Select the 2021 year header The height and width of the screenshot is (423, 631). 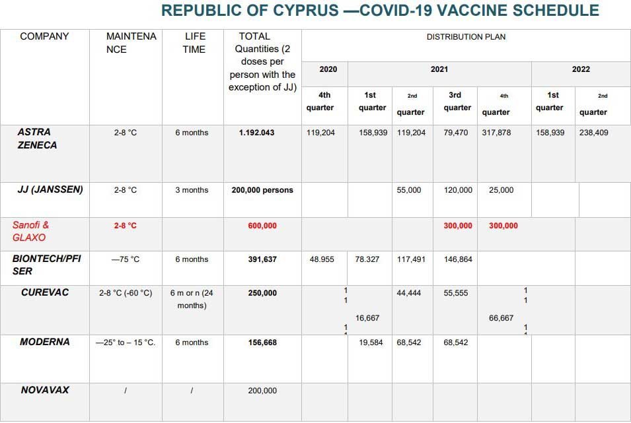[x=439, y=69]
